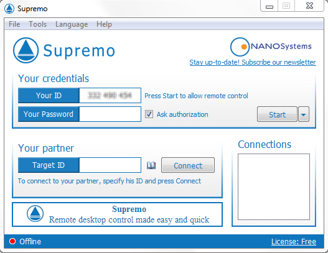Expand the Start button dropdown arrow
Viewport: 328px width, 253px height.
pos(304,114)
